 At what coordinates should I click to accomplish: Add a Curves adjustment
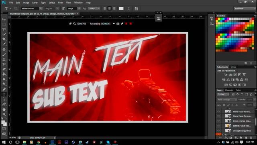235,75
